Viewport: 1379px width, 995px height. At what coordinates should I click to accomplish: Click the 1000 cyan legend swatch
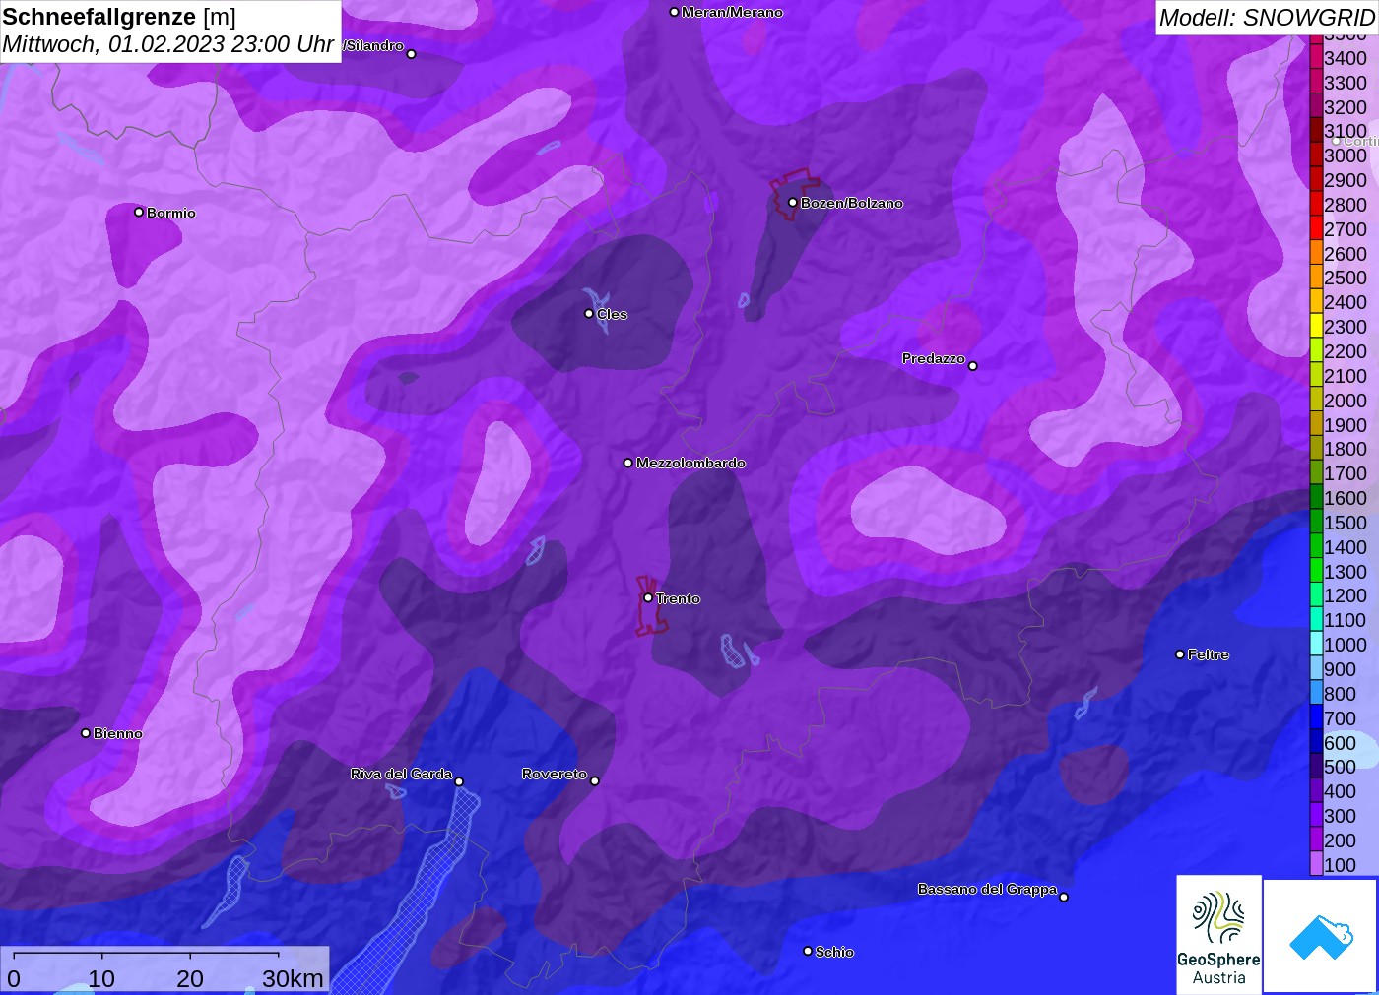click(x=1316, y=645)
